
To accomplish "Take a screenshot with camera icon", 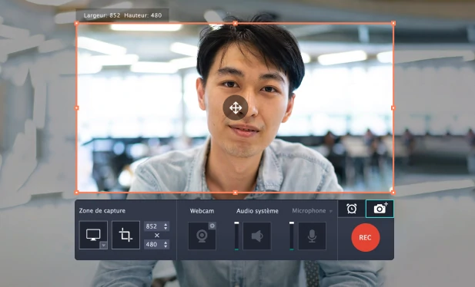I will tap(380, 209).
